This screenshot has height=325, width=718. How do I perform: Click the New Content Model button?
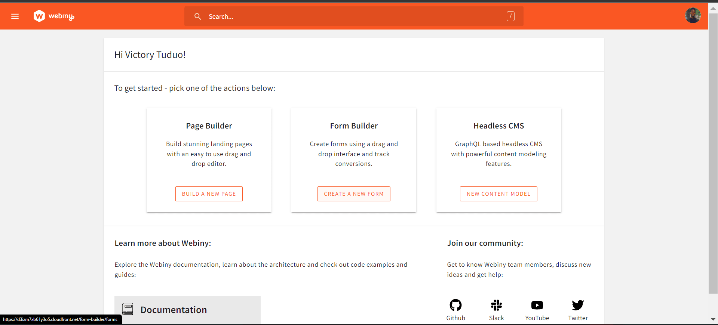(498, 194)
